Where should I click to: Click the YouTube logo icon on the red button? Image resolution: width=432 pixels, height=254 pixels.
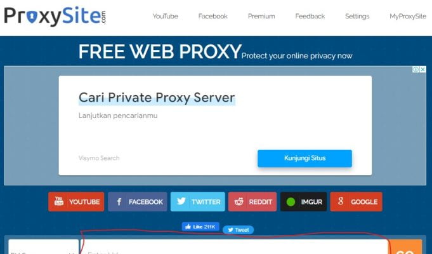tap(59, 201)
